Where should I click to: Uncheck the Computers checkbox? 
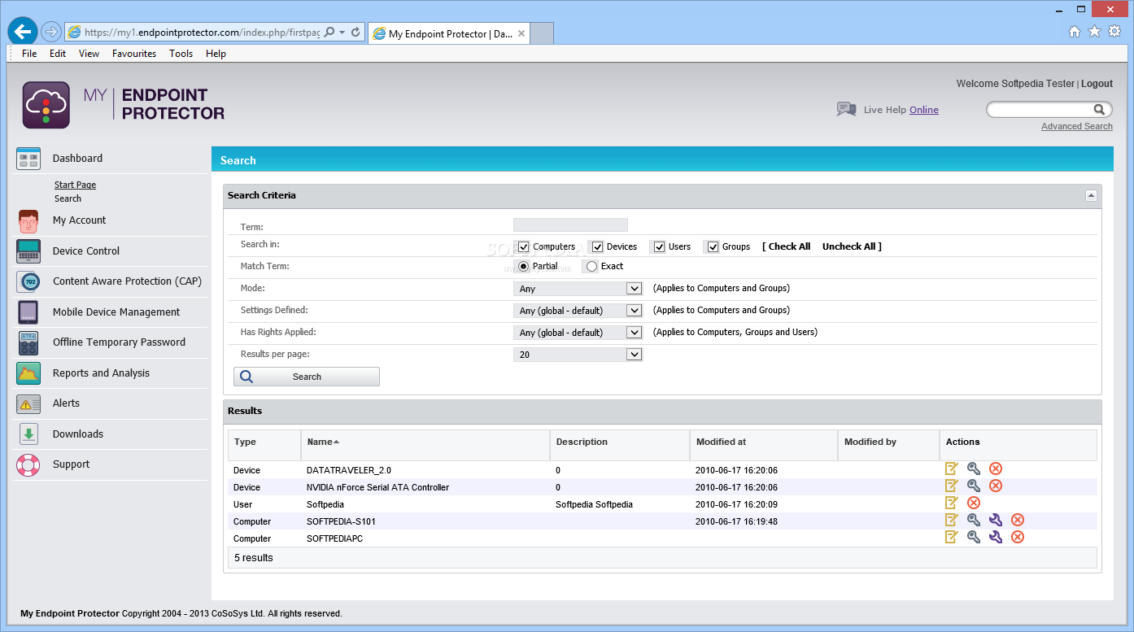pyautogui.click(x=523, y=246)
